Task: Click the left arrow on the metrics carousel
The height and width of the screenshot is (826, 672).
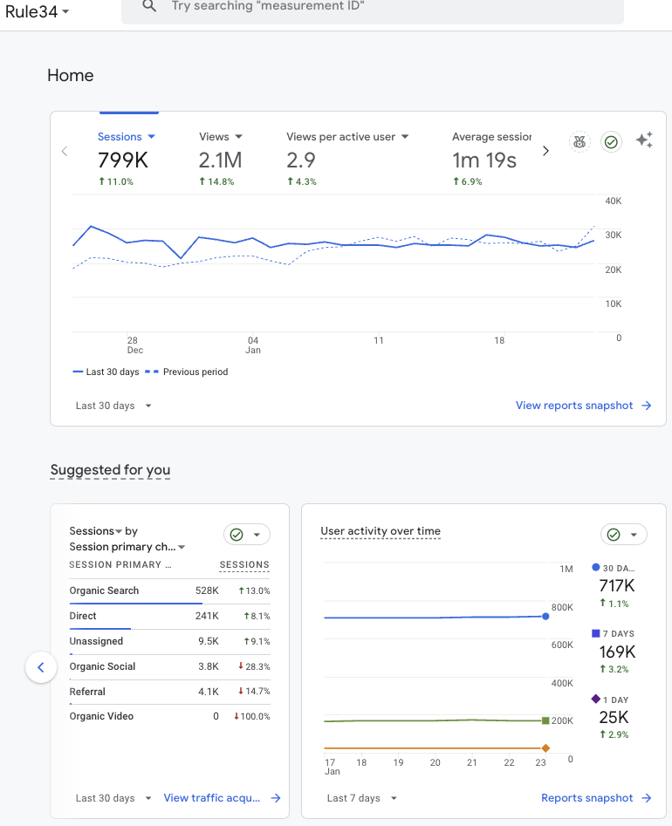Action: [64, 150]
